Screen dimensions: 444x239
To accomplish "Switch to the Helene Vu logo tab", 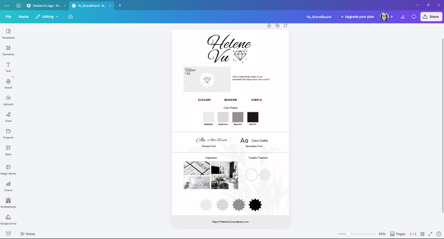I will click(46, 6).
